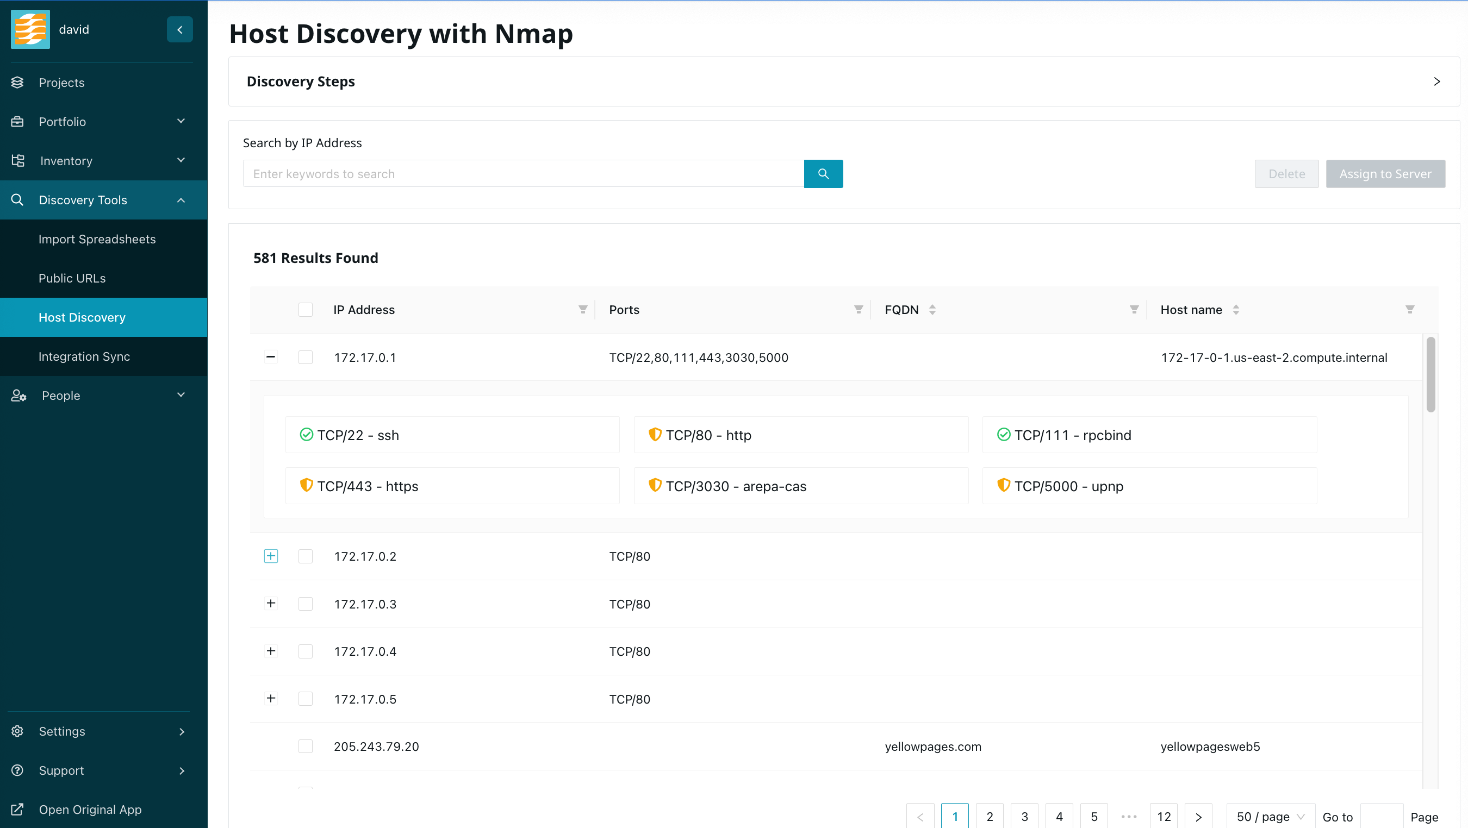The width and height of the screenshot is (1468, 828).
Task: Collapse the expanded 172.17.0.1 row
Action: coord(270,356)
